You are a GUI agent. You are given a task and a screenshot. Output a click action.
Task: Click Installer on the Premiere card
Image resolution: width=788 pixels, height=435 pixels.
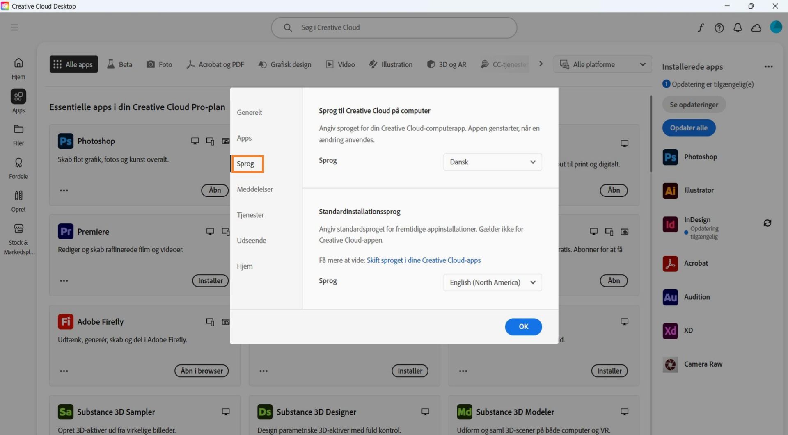click(x=210, y=281)
